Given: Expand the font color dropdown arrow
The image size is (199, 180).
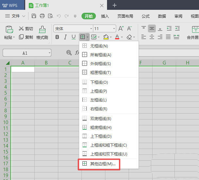Looking at the screenshot, I should tap(122, 37).
